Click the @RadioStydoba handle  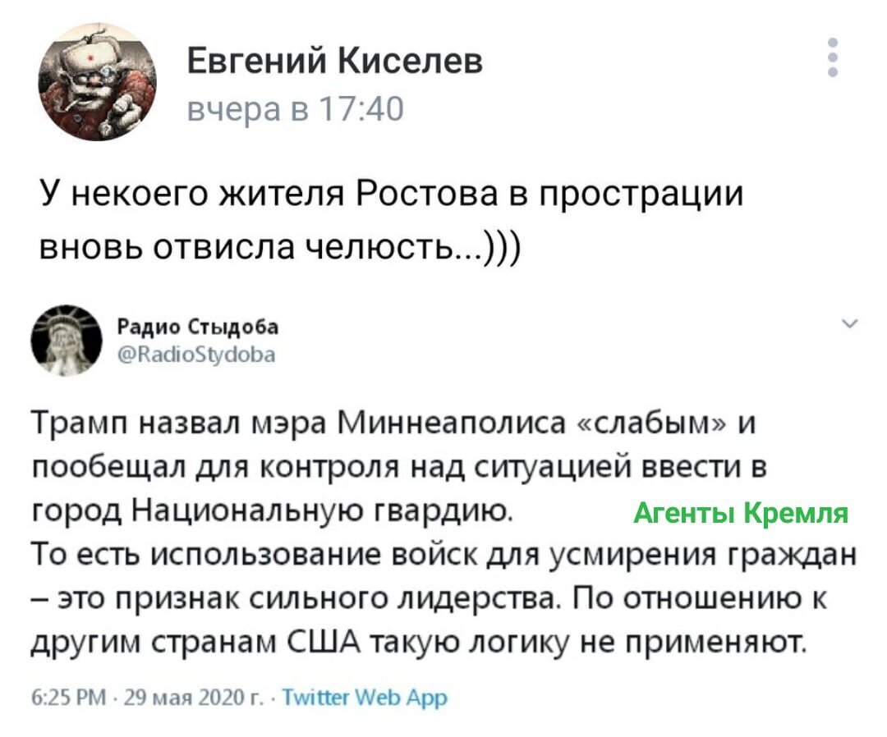[x=197, y=355]
